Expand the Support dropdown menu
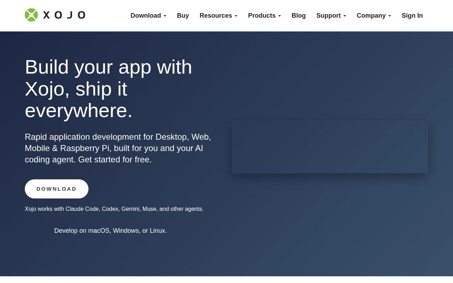 [331, 16]
